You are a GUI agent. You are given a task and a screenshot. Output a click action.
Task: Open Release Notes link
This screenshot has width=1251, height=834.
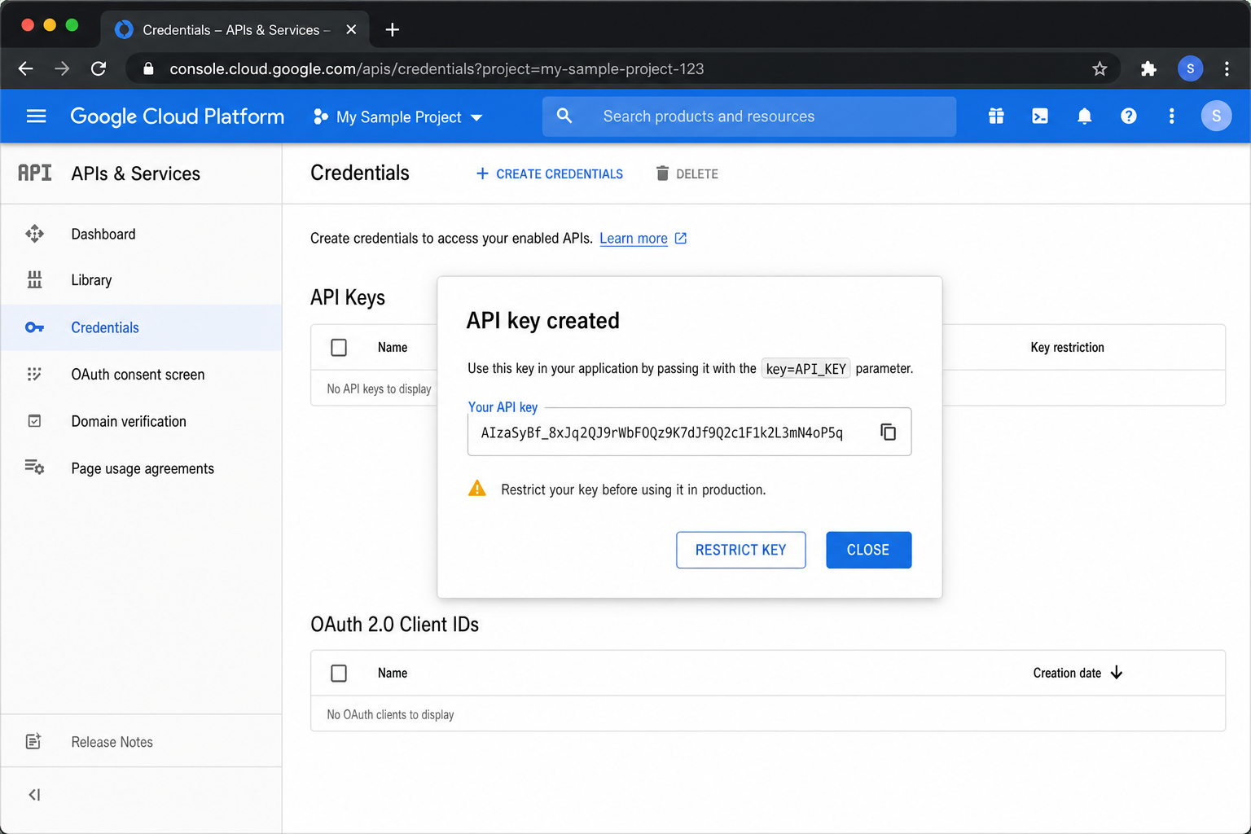coord(112,742)
